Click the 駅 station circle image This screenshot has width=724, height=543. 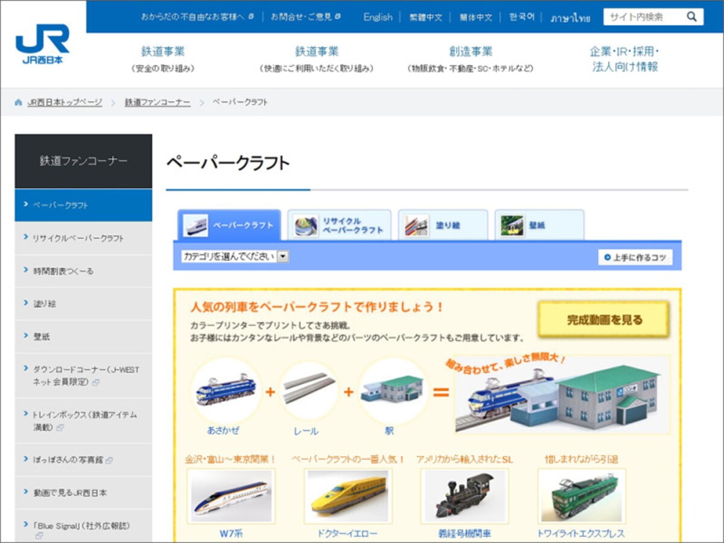(393, 392)
